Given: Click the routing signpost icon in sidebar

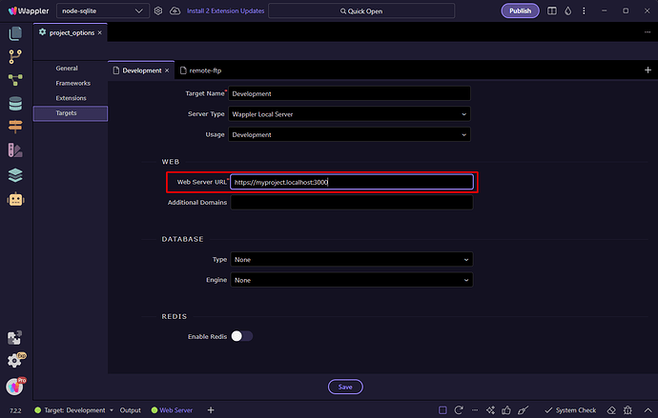Looking at the screenshot, I should (x=15, y=127).
